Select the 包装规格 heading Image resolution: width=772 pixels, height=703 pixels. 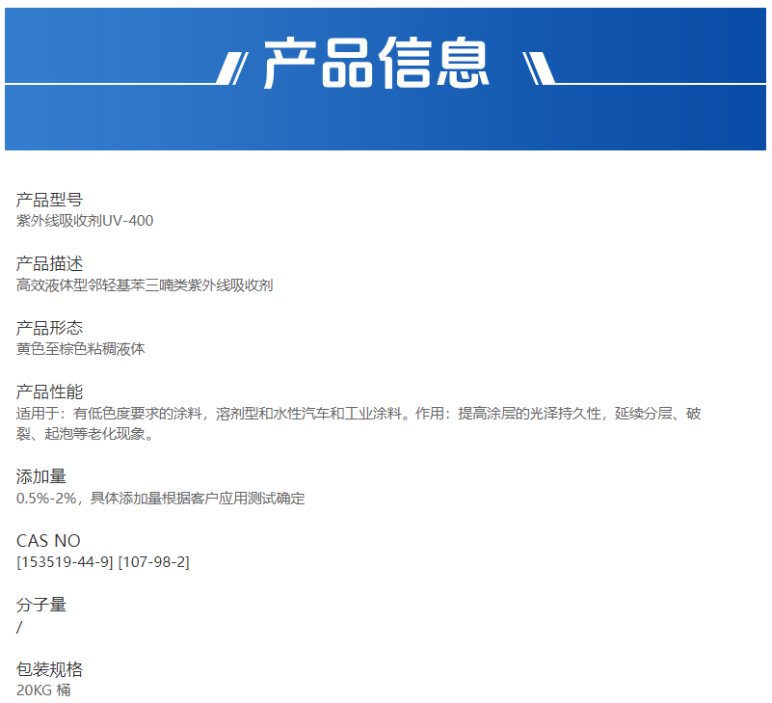point(49,669)
